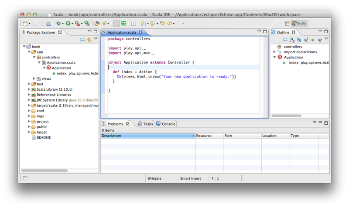Image resolution: width=349 pixels, height=208 pixels.
Task: Expand the views package node
Action: click(34, 78)
